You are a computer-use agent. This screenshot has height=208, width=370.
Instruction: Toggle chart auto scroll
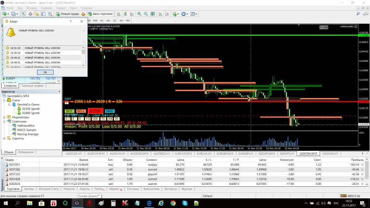coord(160,14)
